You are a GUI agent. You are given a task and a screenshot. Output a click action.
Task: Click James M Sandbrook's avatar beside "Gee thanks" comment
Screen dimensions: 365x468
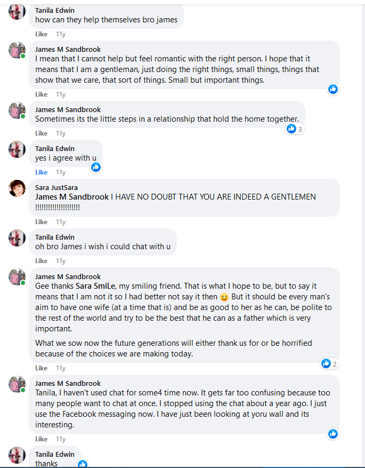pos(17,277)
